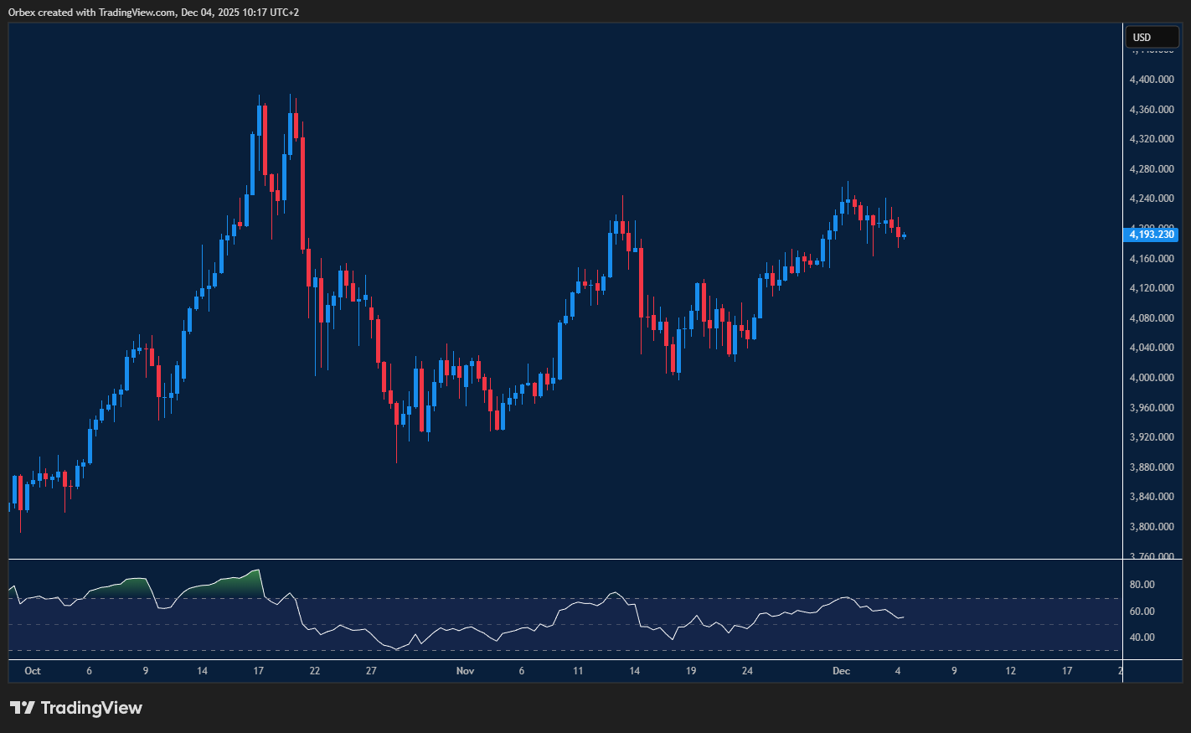The width and height of the screenshot is (1191, 733).
Task: Click the 4,280.000 price scale label
Action: tap(1152, 169)
